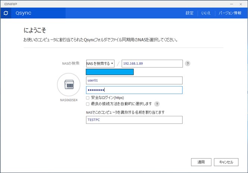Click the Qsync title text
Screen dimensions: 248x173
pyautogui.click(x=23, y=13)
